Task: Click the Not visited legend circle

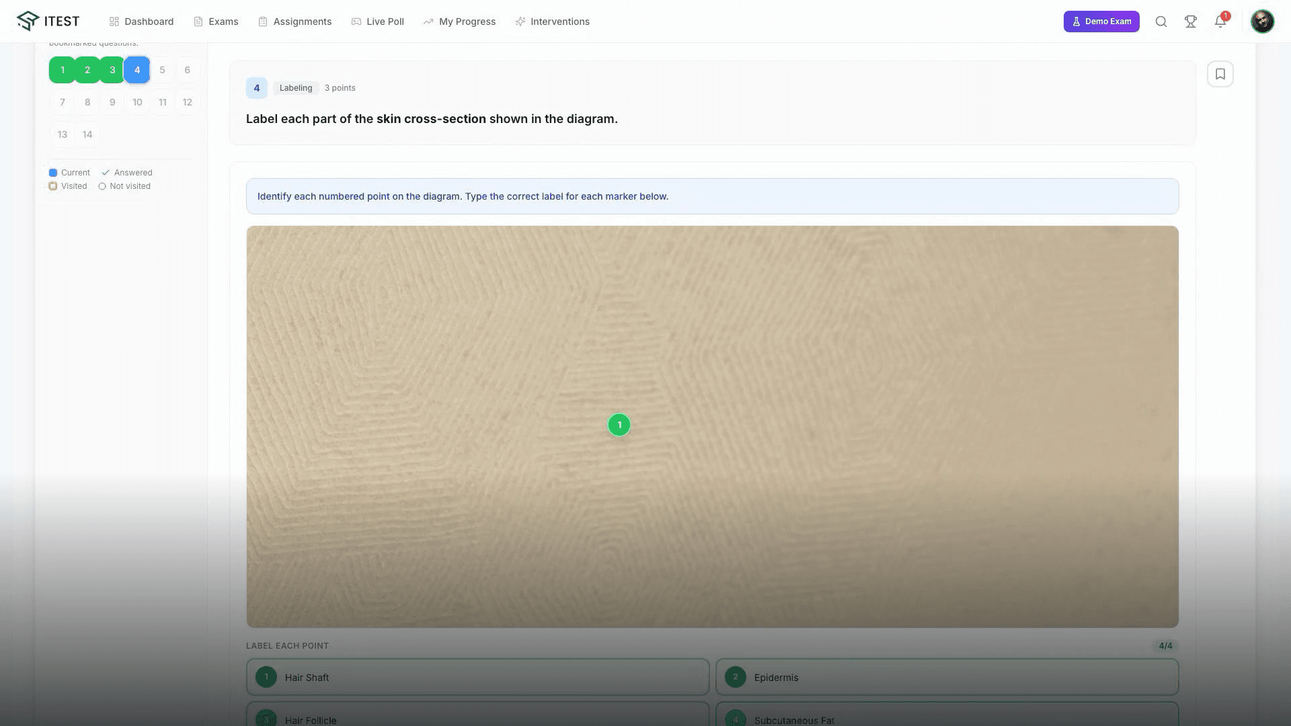Action: pos(102,186)
